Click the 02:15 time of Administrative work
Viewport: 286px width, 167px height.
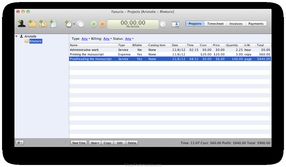pos(194,50)
